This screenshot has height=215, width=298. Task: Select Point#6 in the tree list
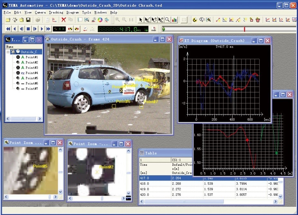point(32,83)
